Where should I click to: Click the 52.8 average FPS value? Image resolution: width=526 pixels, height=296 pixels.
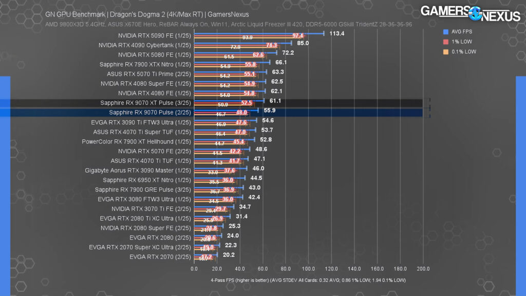click(266, 140)
